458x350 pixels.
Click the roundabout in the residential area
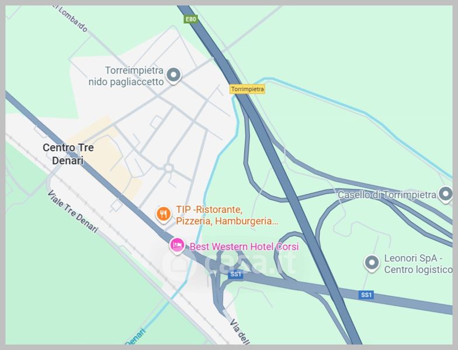(168, 168)
